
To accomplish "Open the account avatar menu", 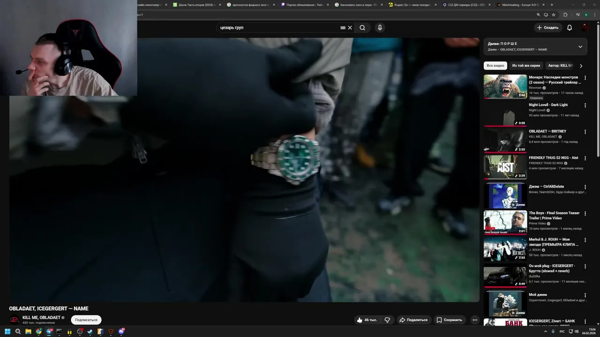I will tap(585, 28).
